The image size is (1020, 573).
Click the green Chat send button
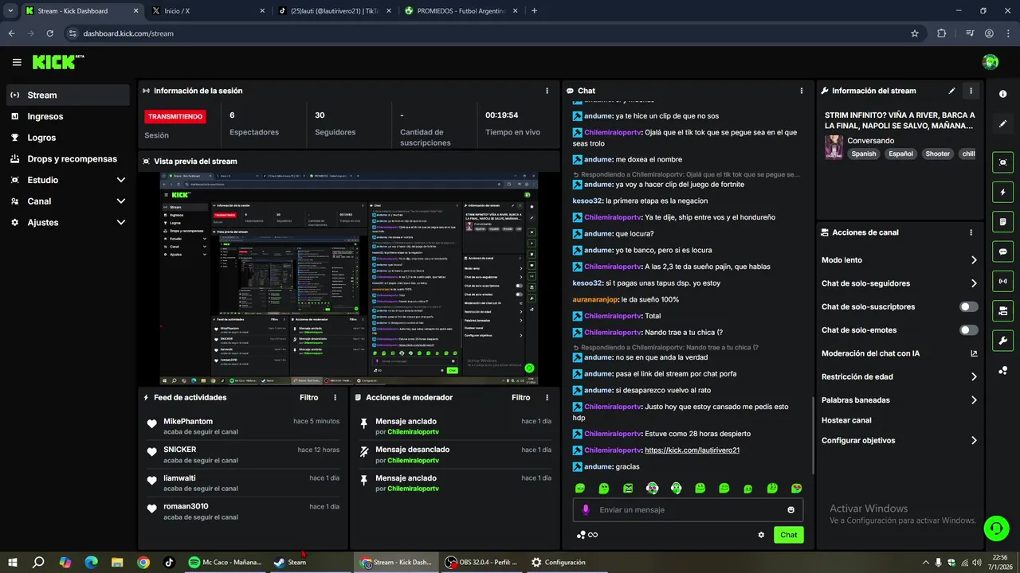point(788,535)
